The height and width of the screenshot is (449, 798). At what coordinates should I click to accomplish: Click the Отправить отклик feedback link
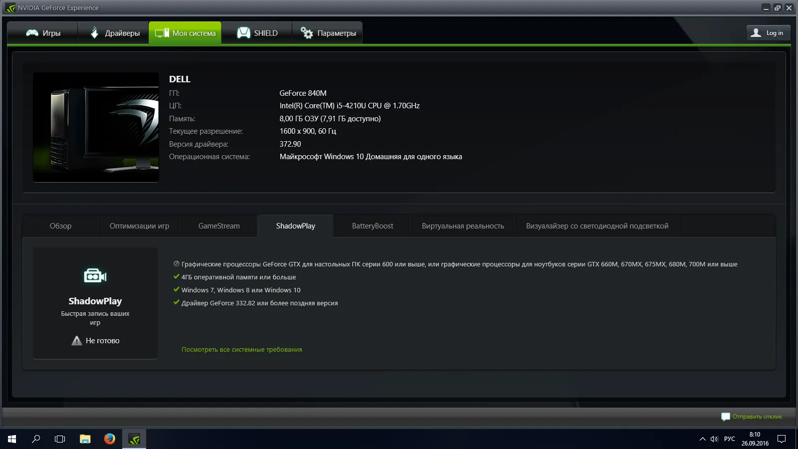[x=757, y=417]
